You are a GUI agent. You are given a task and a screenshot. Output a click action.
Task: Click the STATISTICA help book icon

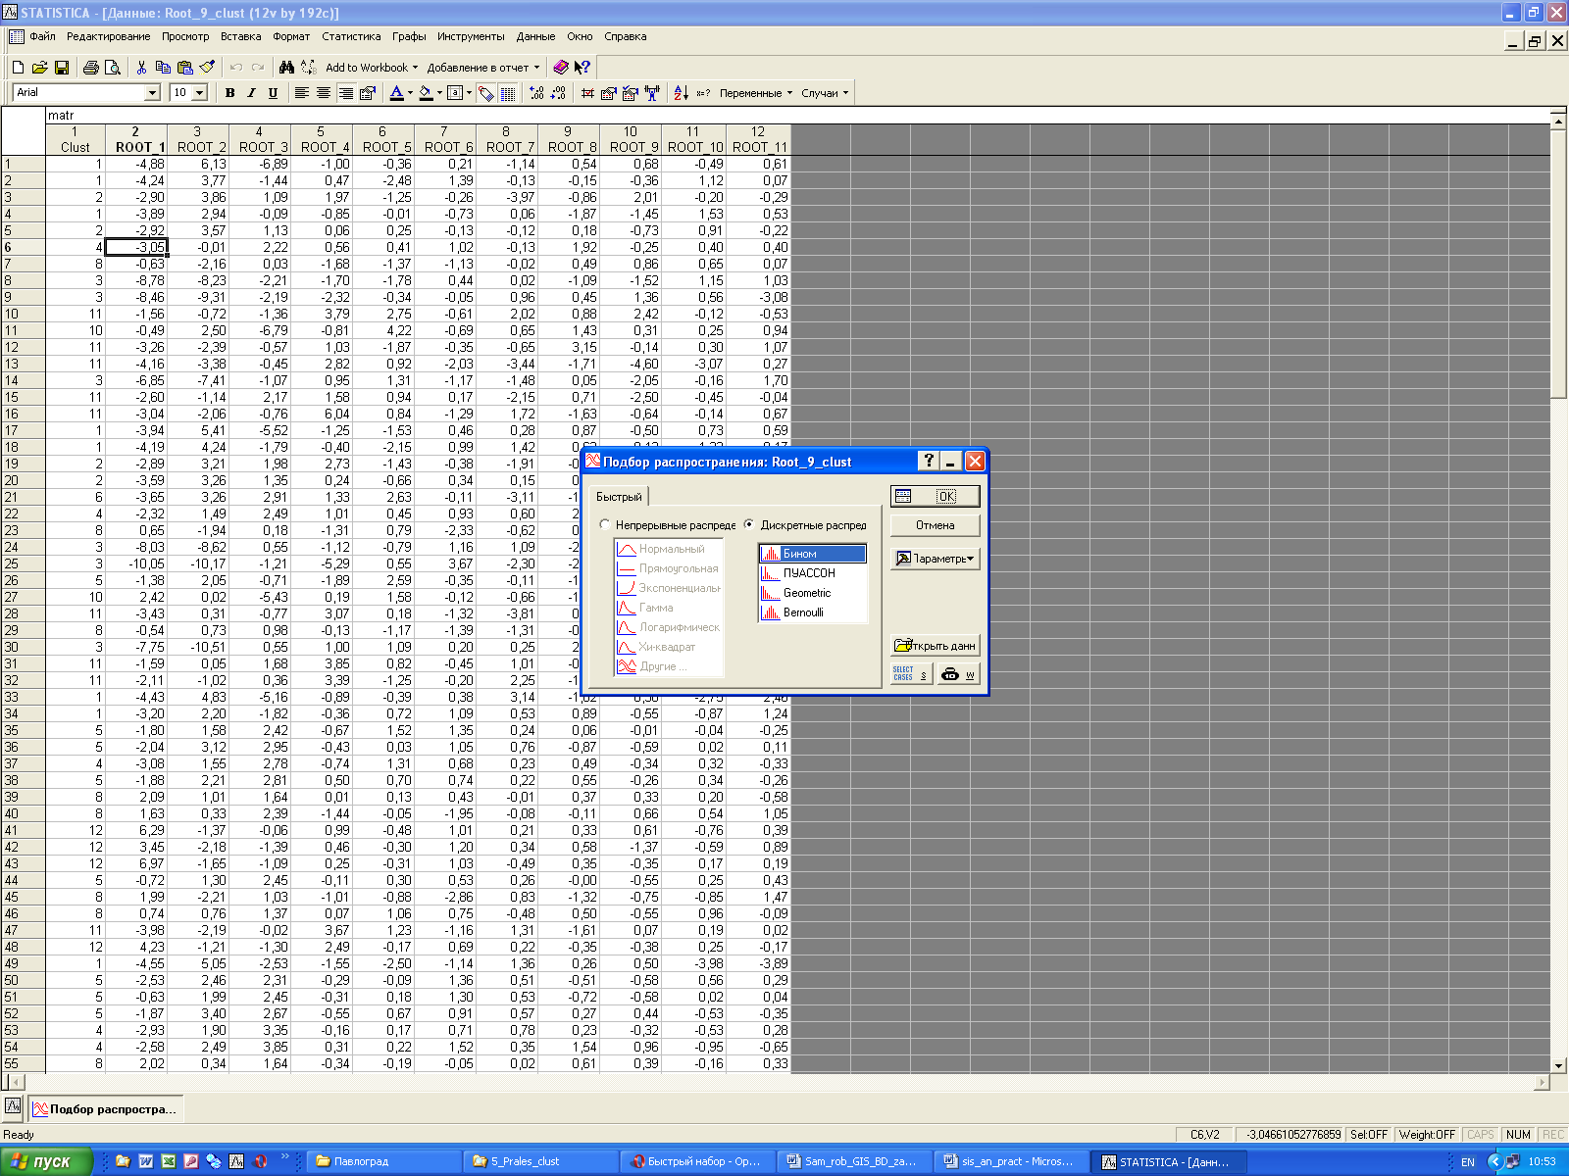pos(560,68)
